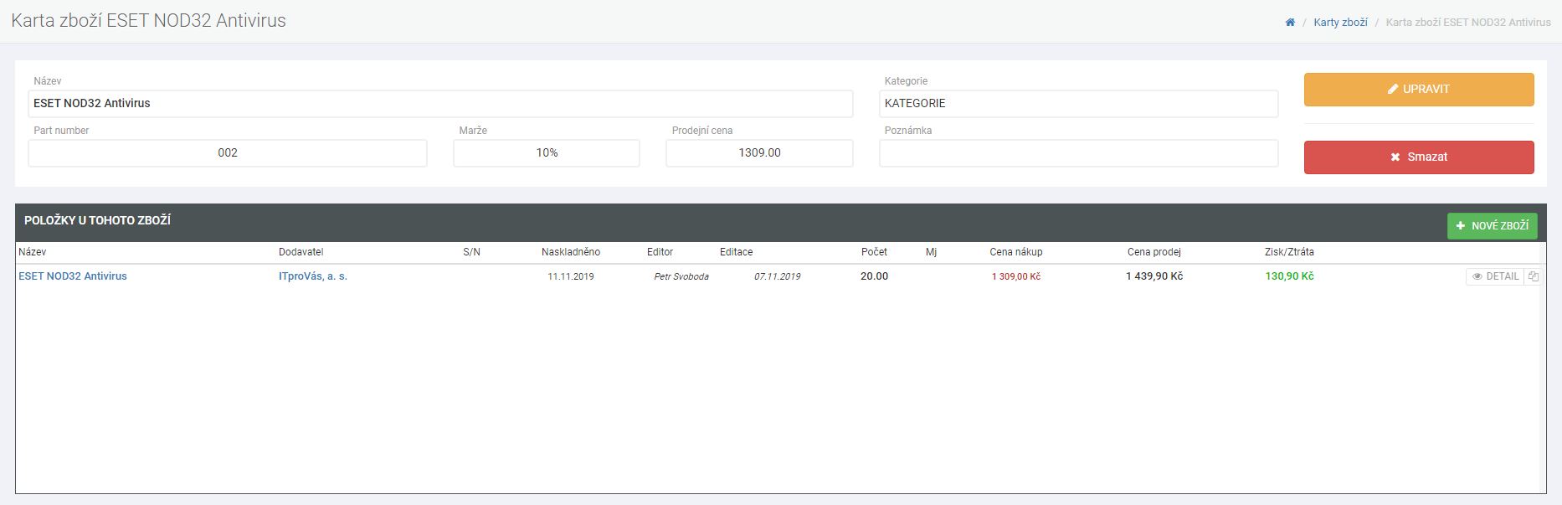1562x505 pixels.
Task: Sort by Cena prodej column header
Action: point(1154,252)
